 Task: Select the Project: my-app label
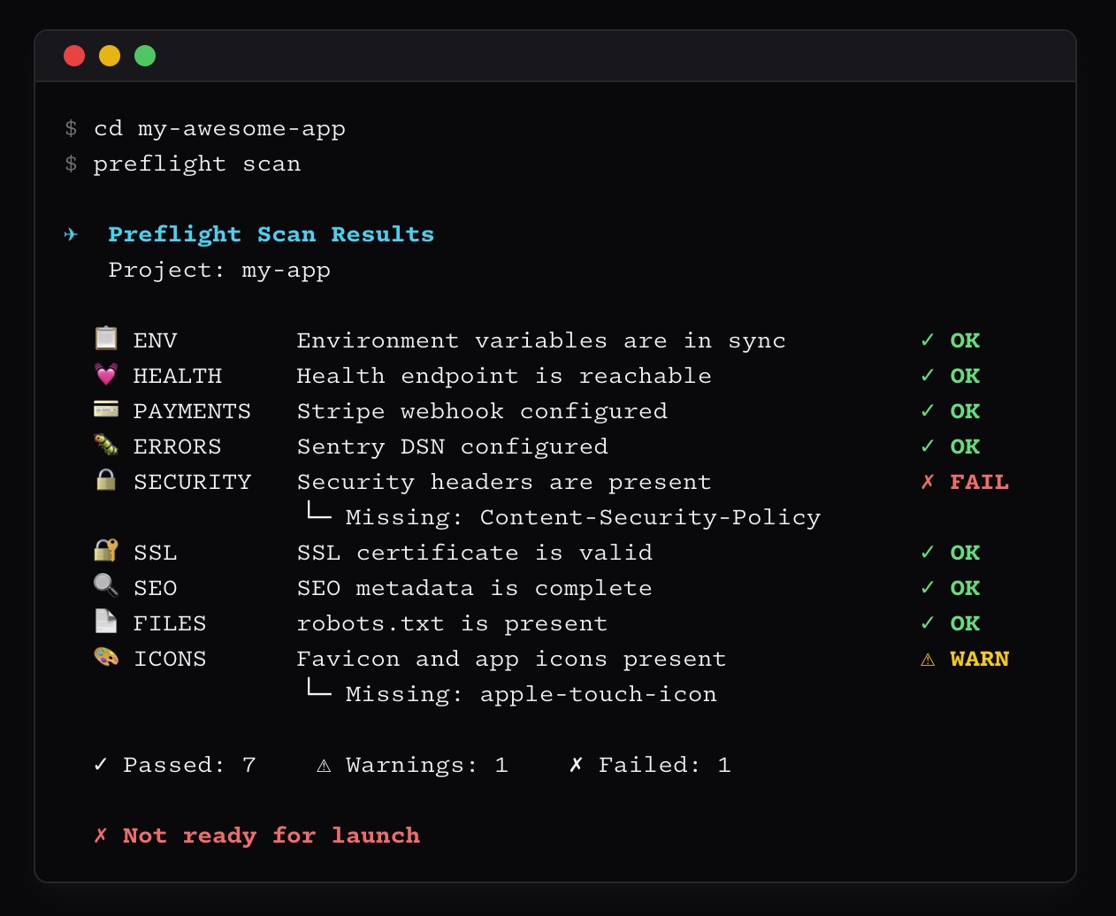pyautogui.click(x=218, y=270)
